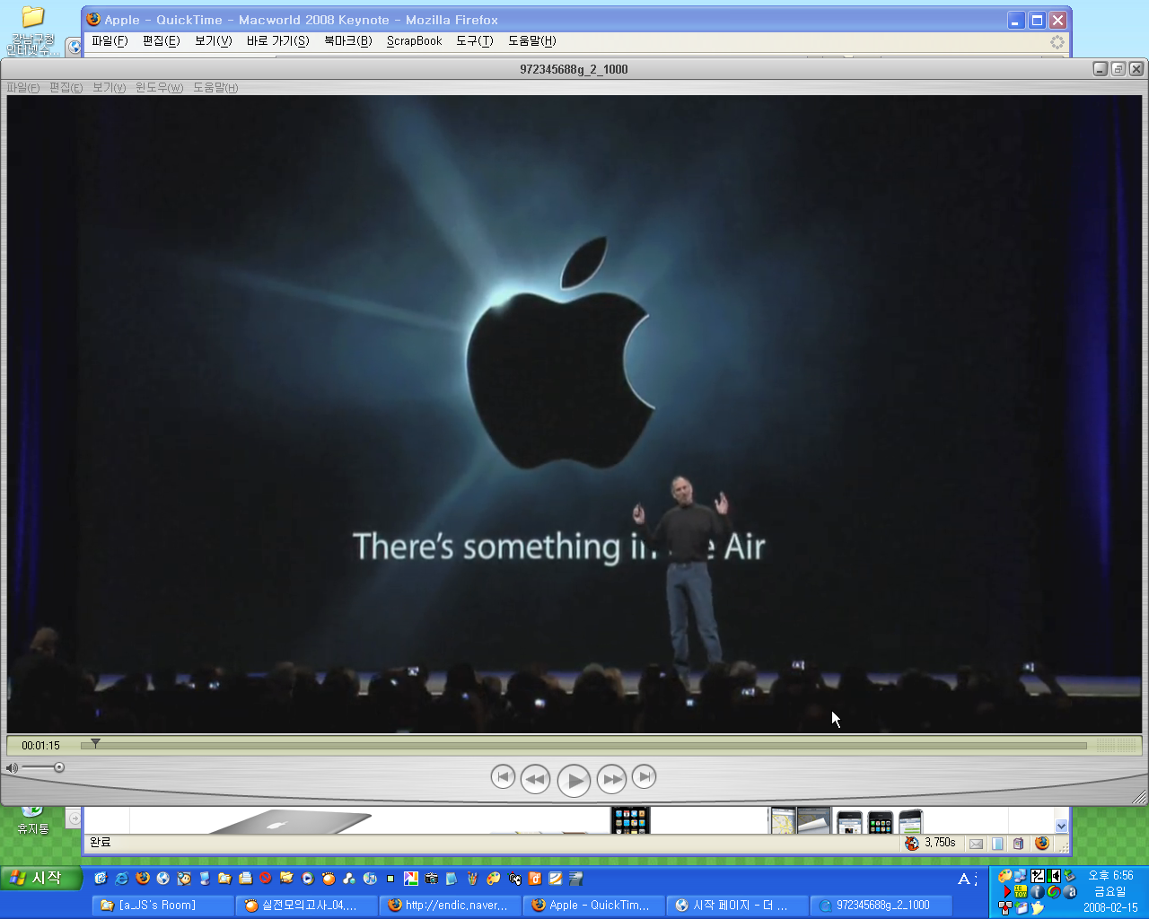Fast forward the QuickTime movie
The width and height of the screenshot is (1149, 919).
tap(611, 779)
